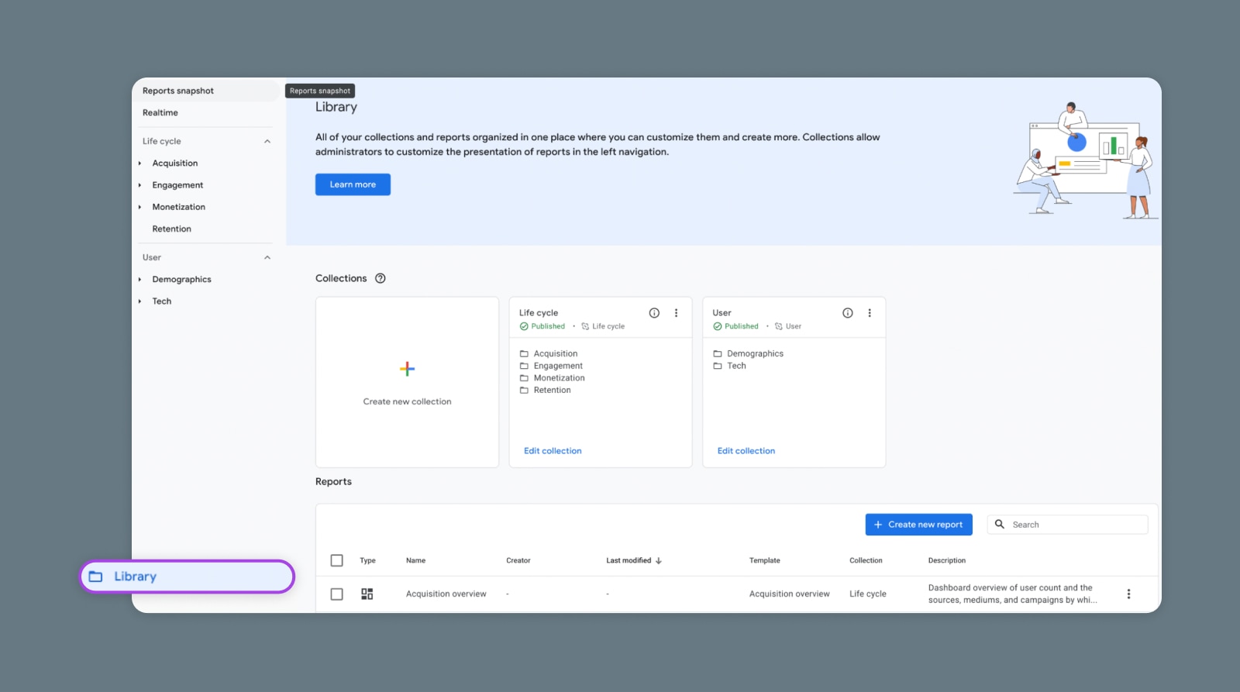The image size is (1240, 692).
Task: Click the Description column header
Action: tap(947, 560)
